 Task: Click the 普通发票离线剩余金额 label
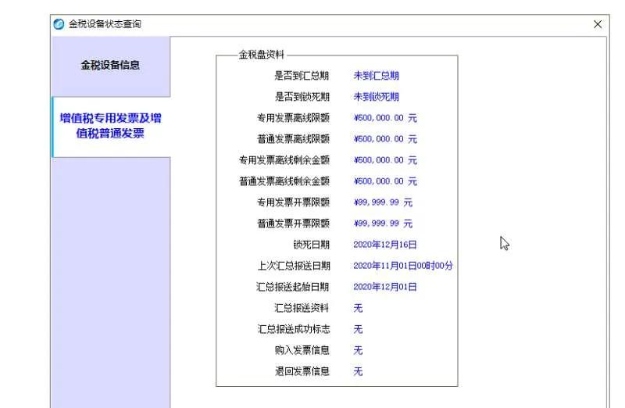pos(284,181)
